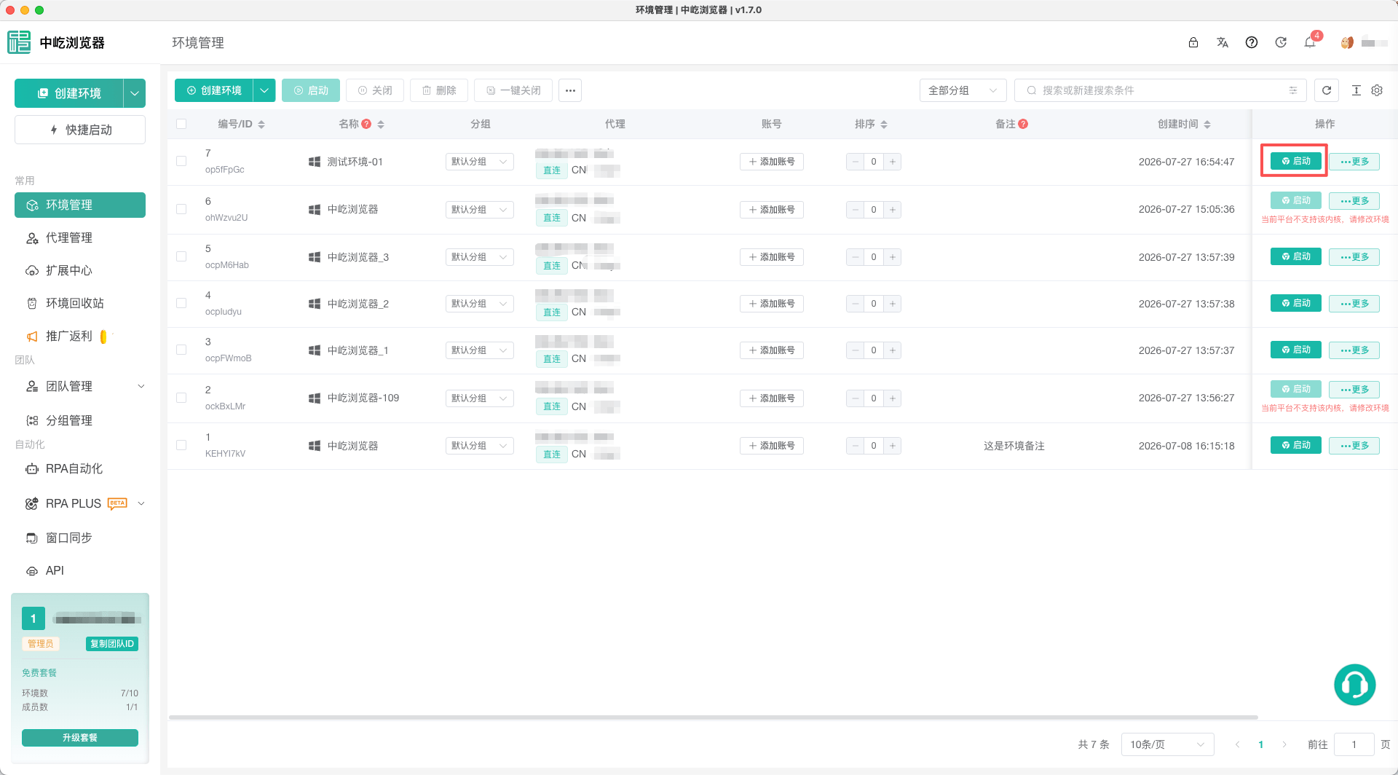Refresh the environment list

coord(1327,90)
